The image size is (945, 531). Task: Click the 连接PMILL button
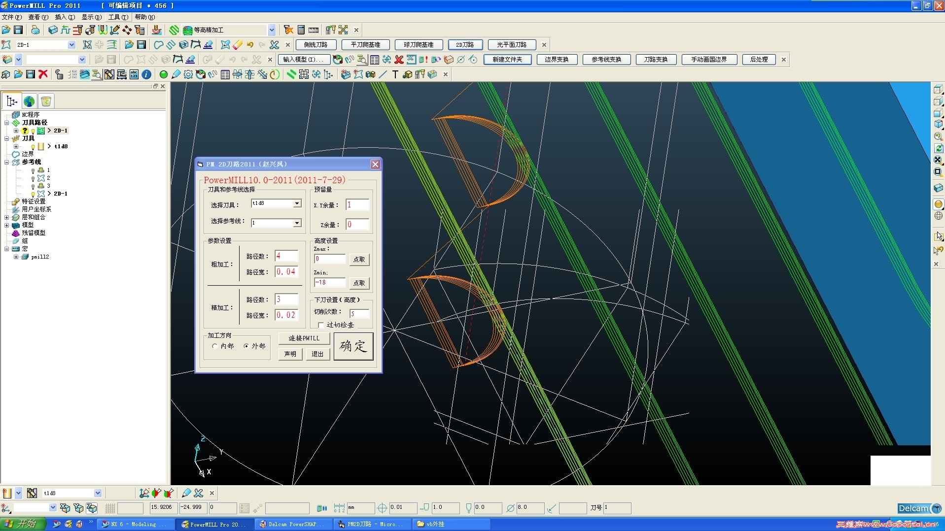(x=304, y=338)
